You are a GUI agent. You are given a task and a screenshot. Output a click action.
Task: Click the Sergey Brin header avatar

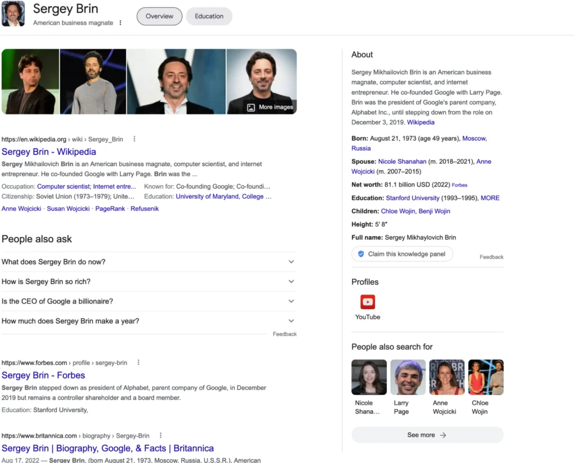(x=13, y=13)
